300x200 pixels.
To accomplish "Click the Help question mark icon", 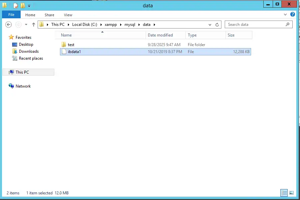I will [x=292, y=15].
